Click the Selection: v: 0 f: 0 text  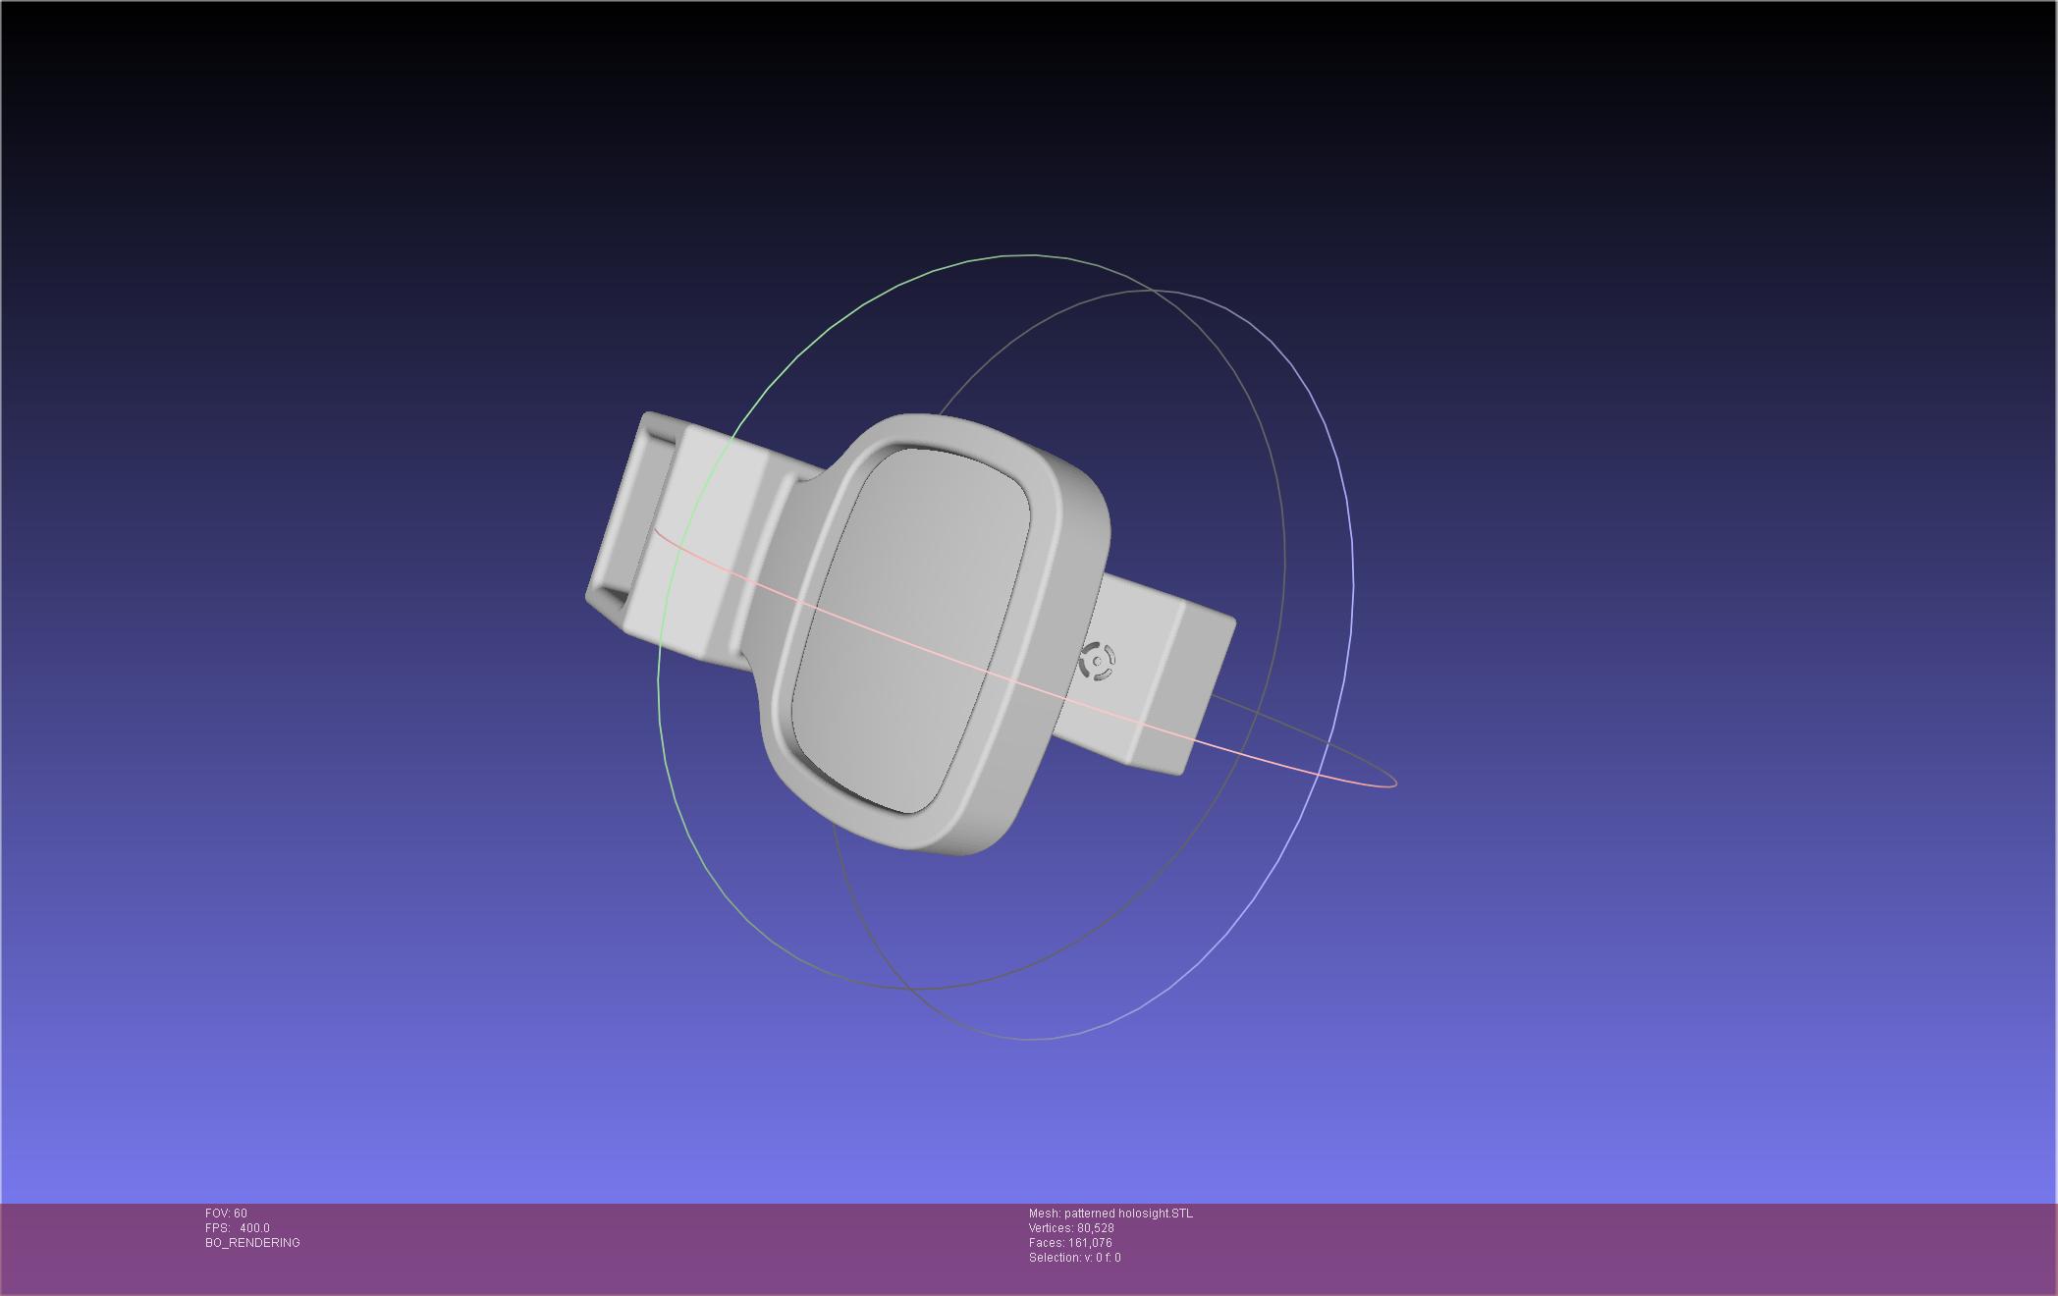1074,1258
